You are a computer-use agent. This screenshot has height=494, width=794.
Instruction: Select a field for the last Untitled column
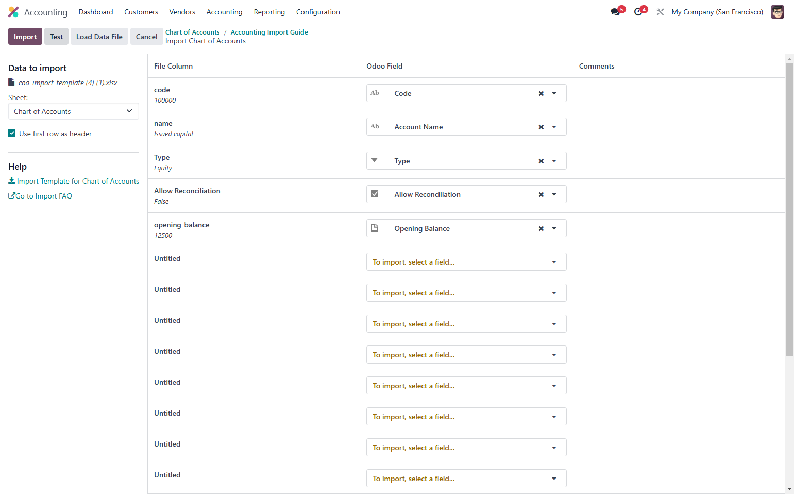tap(466, 479)
